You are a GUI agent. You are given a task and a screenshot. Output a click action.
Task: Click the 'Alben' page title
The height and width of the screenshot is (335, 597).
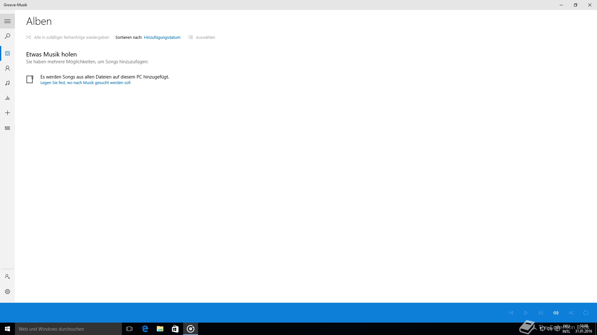39,21
